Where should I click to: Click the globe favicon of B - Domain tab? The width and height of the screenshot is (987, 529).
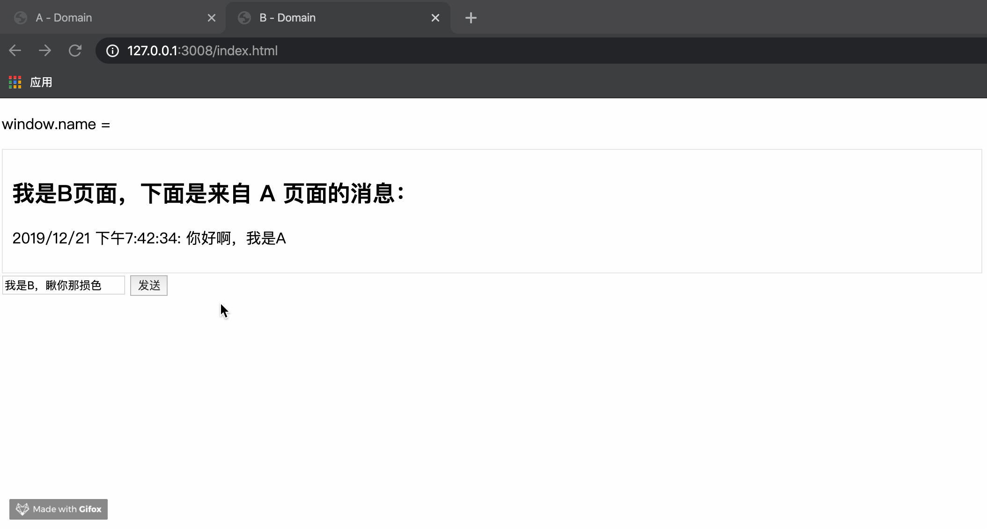(x=244, y=18)
